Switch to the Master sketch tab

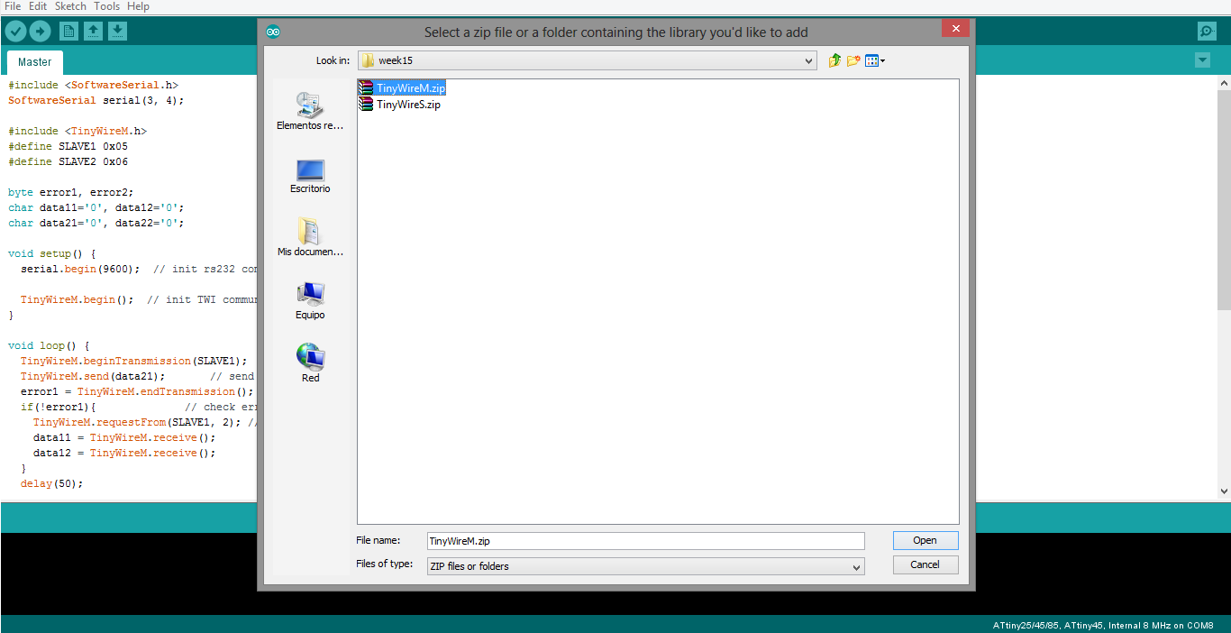click(35, 62)
